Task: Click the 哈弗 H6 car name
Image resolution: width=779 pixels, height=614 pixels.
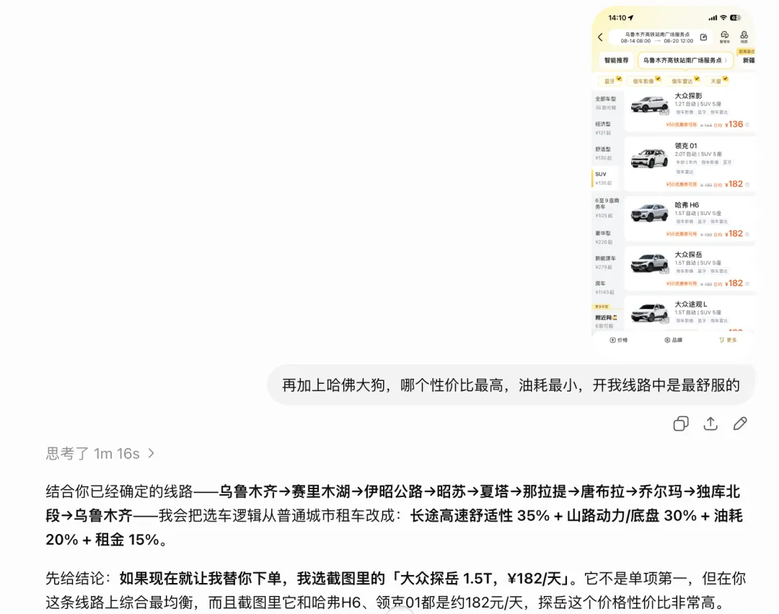Action: [x=687, y=205]
